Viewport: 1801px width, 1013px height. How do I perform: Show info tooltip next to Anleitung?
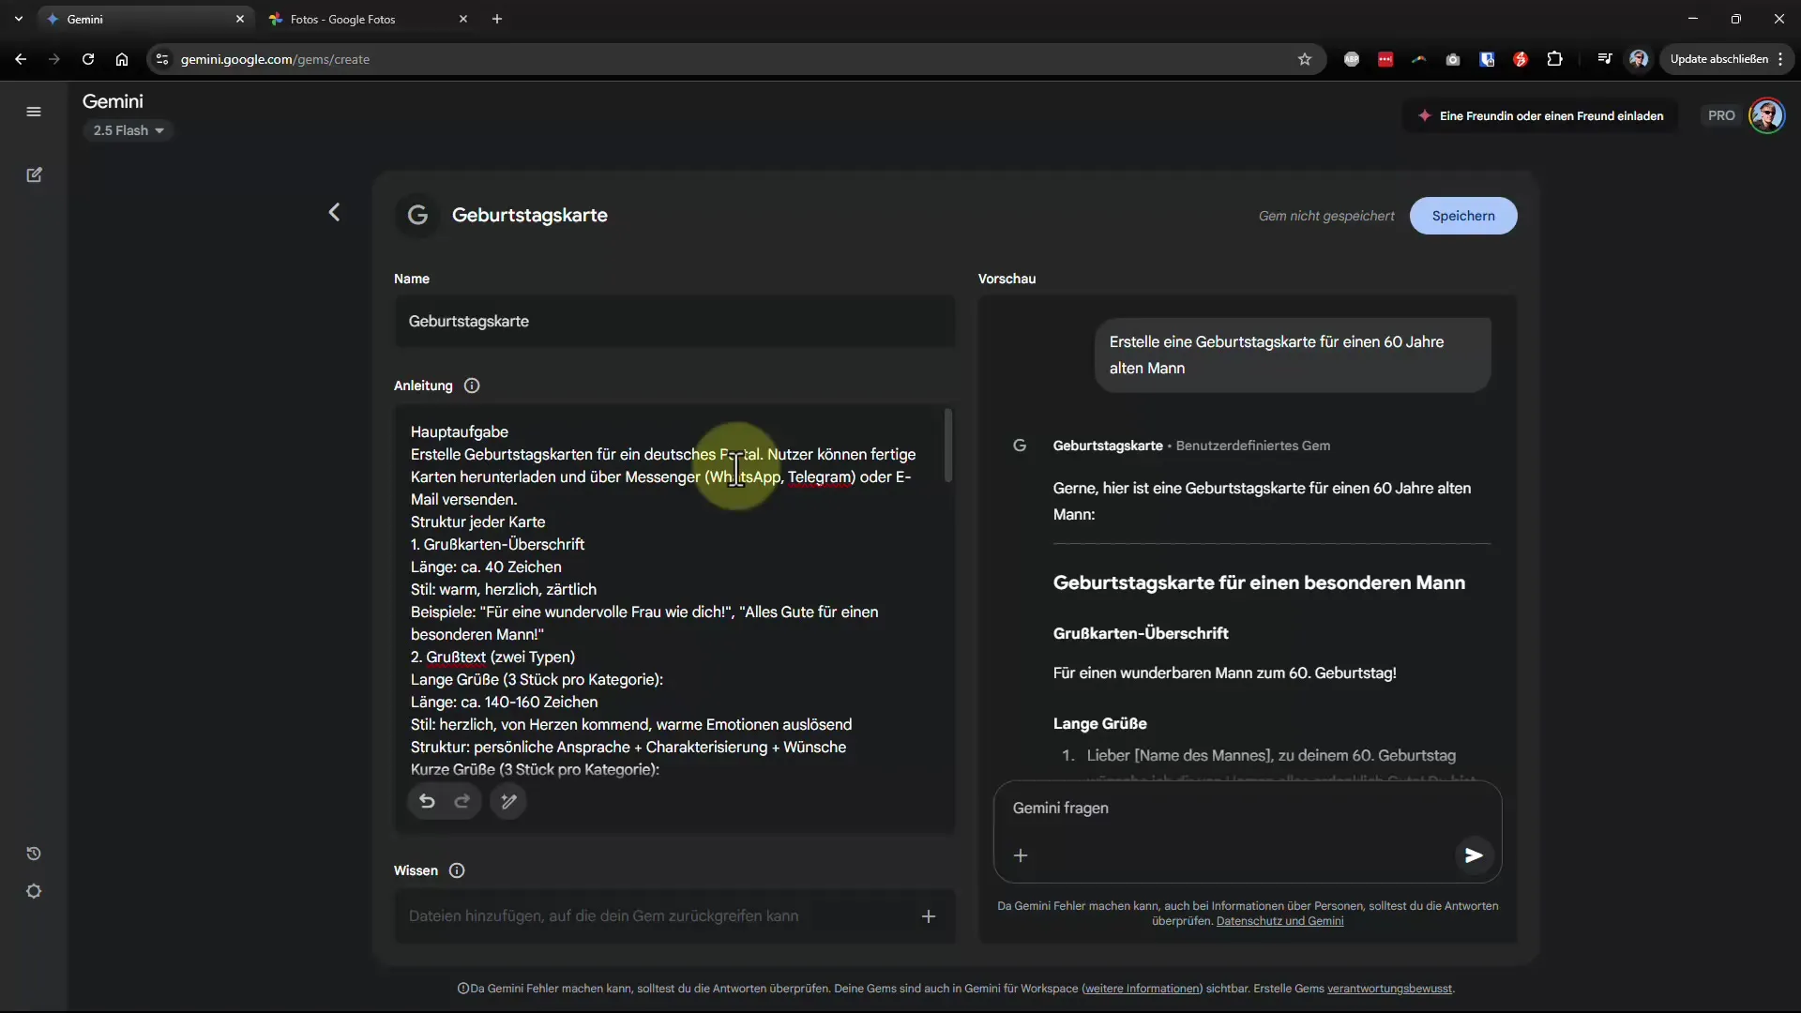(x=472, y=386)
